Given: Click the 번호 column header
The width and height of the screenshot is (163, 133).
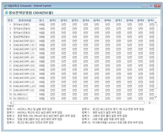Looking at the screenshot, I should pyautogui.click(x=10, y=20).
